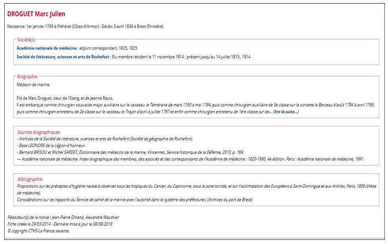Open Société de littérature, sciences et arts de Rochefort
This screenshot has width=388, height=244.
pyautogui.click(x=63, y=57)
